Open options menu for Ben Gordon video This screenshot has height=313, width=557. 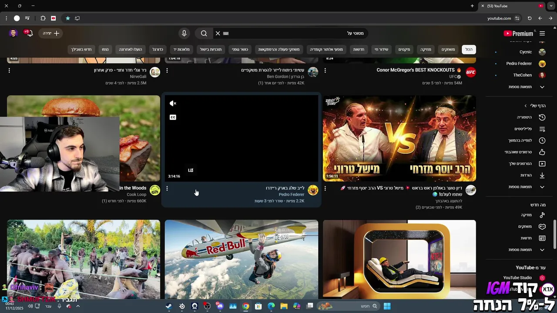pyautogui.click(x=167, y=70)
